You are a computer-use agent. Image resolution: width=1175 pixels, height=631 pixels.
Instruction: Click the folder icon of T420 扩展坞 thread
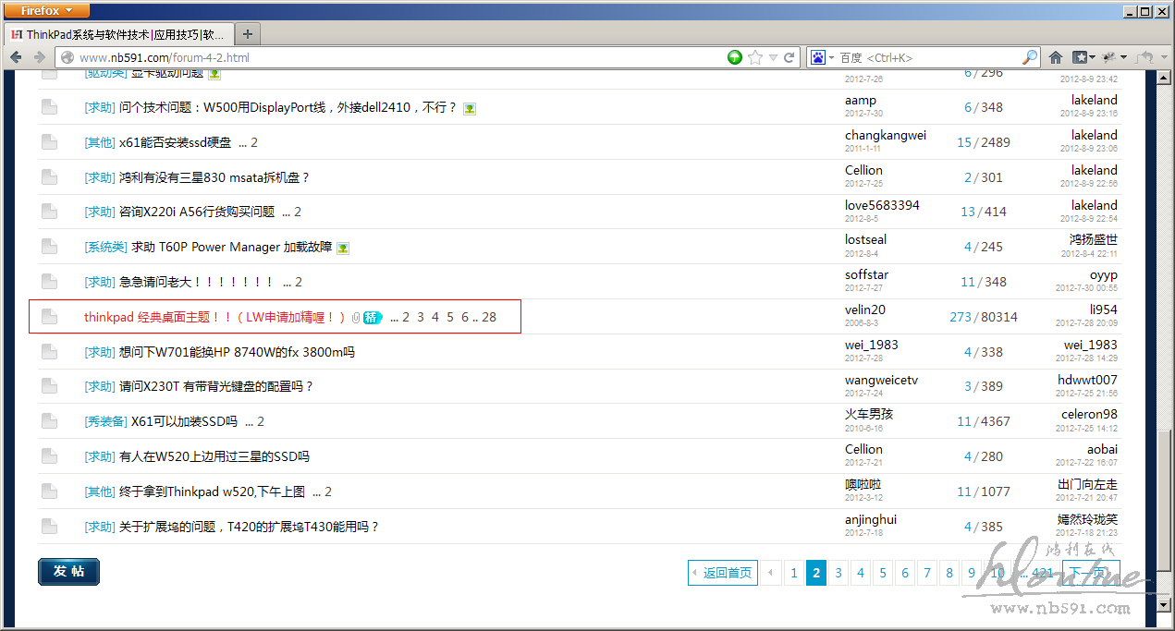(x=49, y=527)
